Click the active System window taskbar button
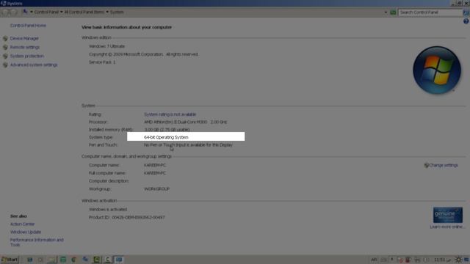This screenshot has width=470, height=264. [119, 260]
